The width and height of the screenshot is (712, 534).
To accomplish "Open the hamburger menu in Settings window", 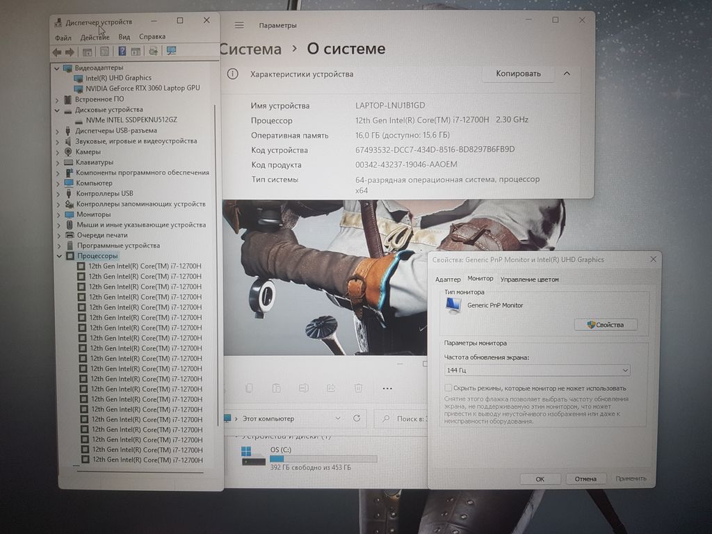I will [x=239, y=25].
